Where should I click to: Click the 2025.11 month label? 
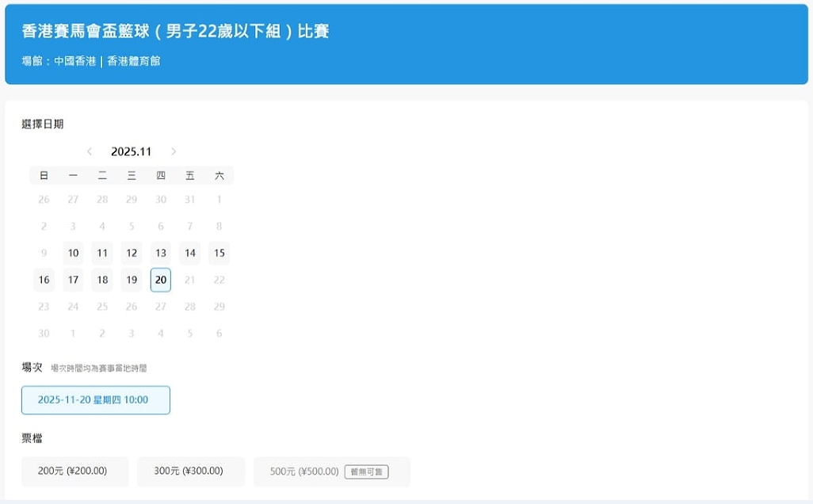(132, 151)
